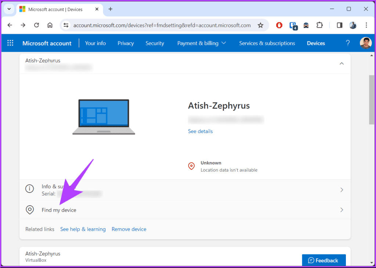
Task: Click the address bar URL
Action: (x=162, y=25)
